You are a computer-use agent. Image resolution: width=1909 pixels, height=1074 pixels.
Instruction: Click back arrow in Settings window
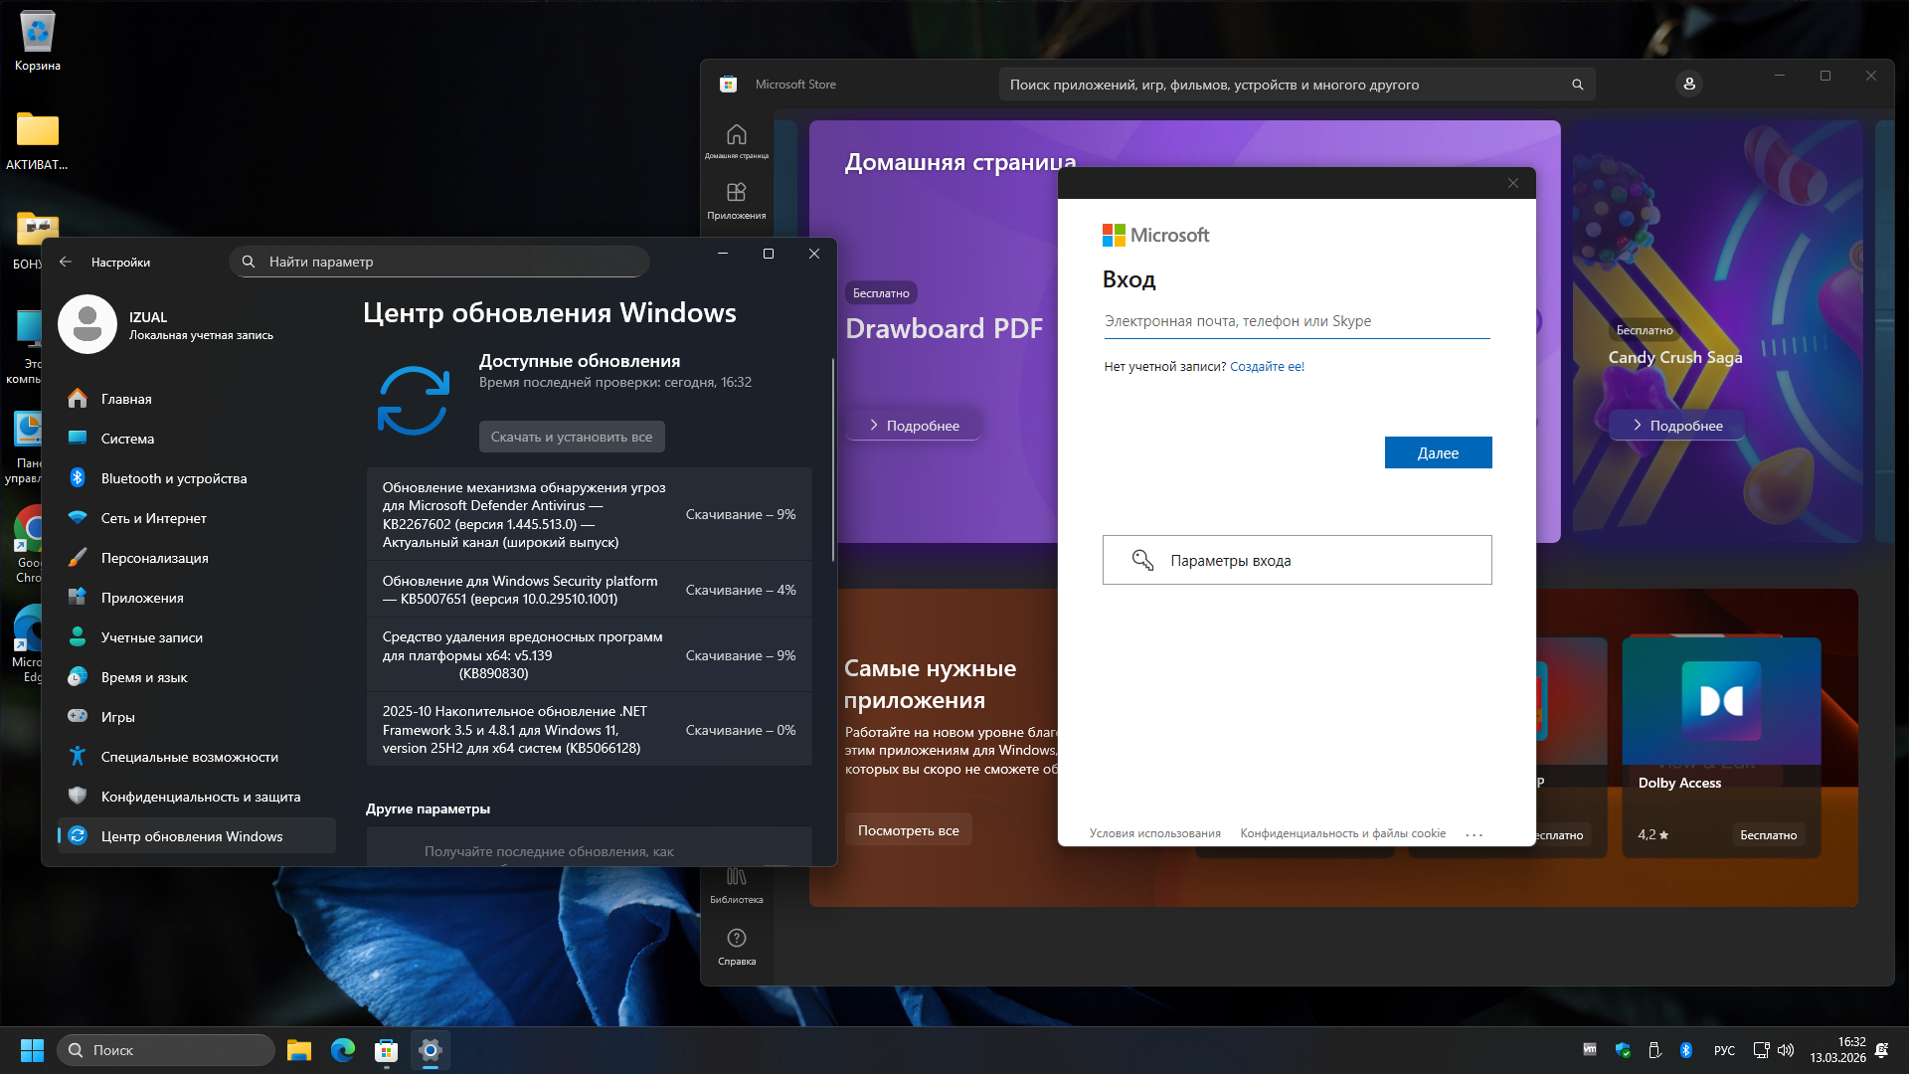(66, 262)
